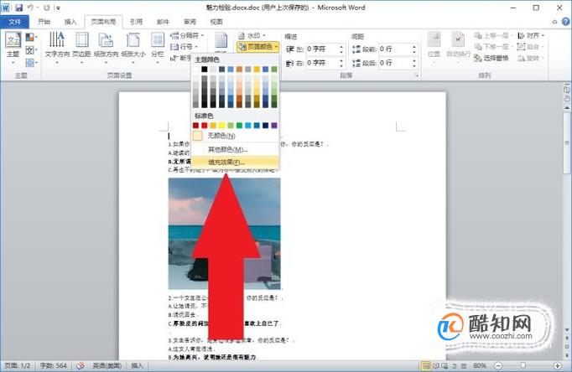Pick green in theme colors top row
572x372 pixels.
(x=274, y=70)
